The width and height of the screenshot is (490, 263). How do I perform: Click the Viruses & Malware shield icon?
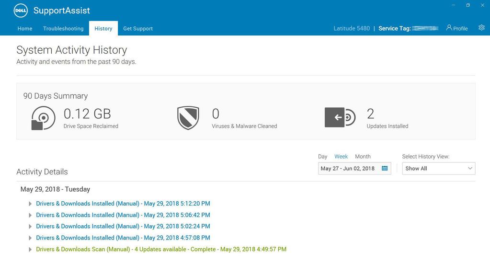click(188, 118)
